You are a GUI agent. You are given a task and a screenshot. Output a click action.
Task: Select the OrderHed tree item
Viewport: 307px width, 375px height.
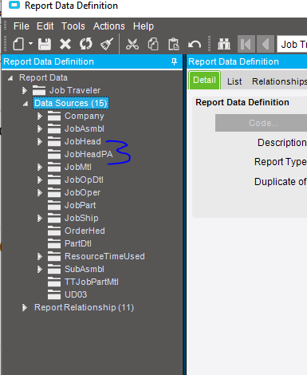[x=85, y=231]
